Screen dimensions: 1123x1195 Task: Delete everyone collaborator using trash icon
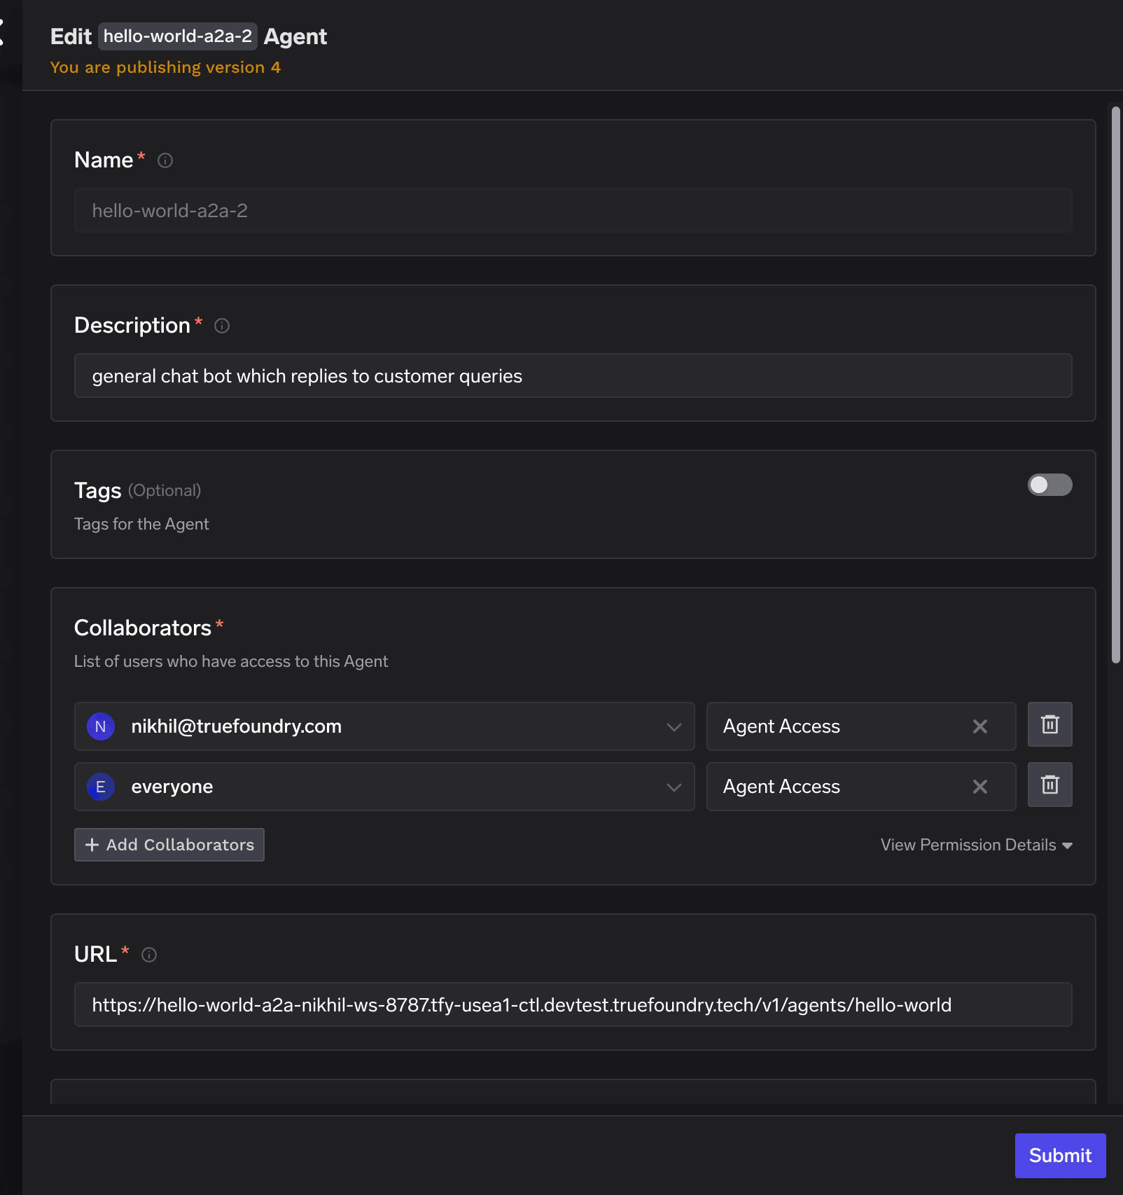pyautogui.click(x=1050, y=785)
